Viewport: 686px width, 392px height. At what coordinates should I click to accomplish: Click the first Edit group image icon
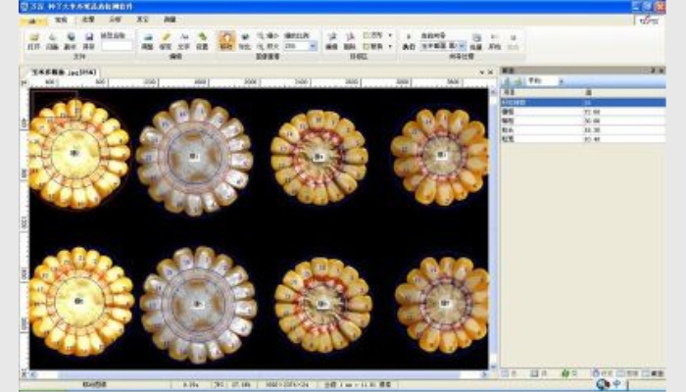[x=147, y=38]
